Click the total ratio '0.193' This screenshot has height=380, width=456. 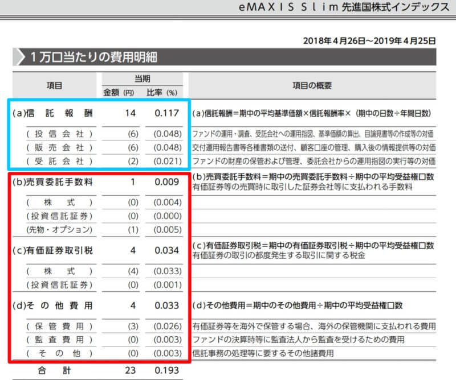(166, 370)
